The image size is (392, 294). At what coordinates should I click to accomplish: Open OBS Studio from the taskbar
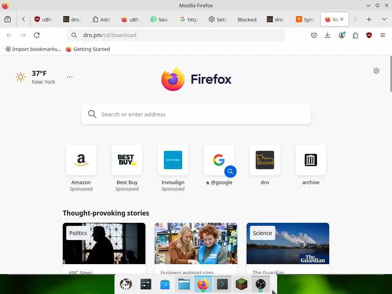coord(260,284)
